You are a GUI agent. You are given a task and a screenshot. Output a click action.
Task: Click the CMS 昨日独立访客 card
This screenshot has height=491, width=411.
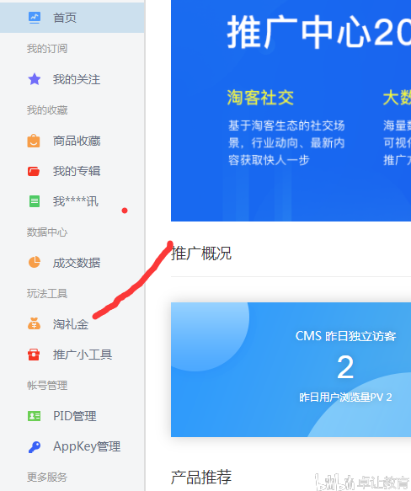click(x=291, y=370)
